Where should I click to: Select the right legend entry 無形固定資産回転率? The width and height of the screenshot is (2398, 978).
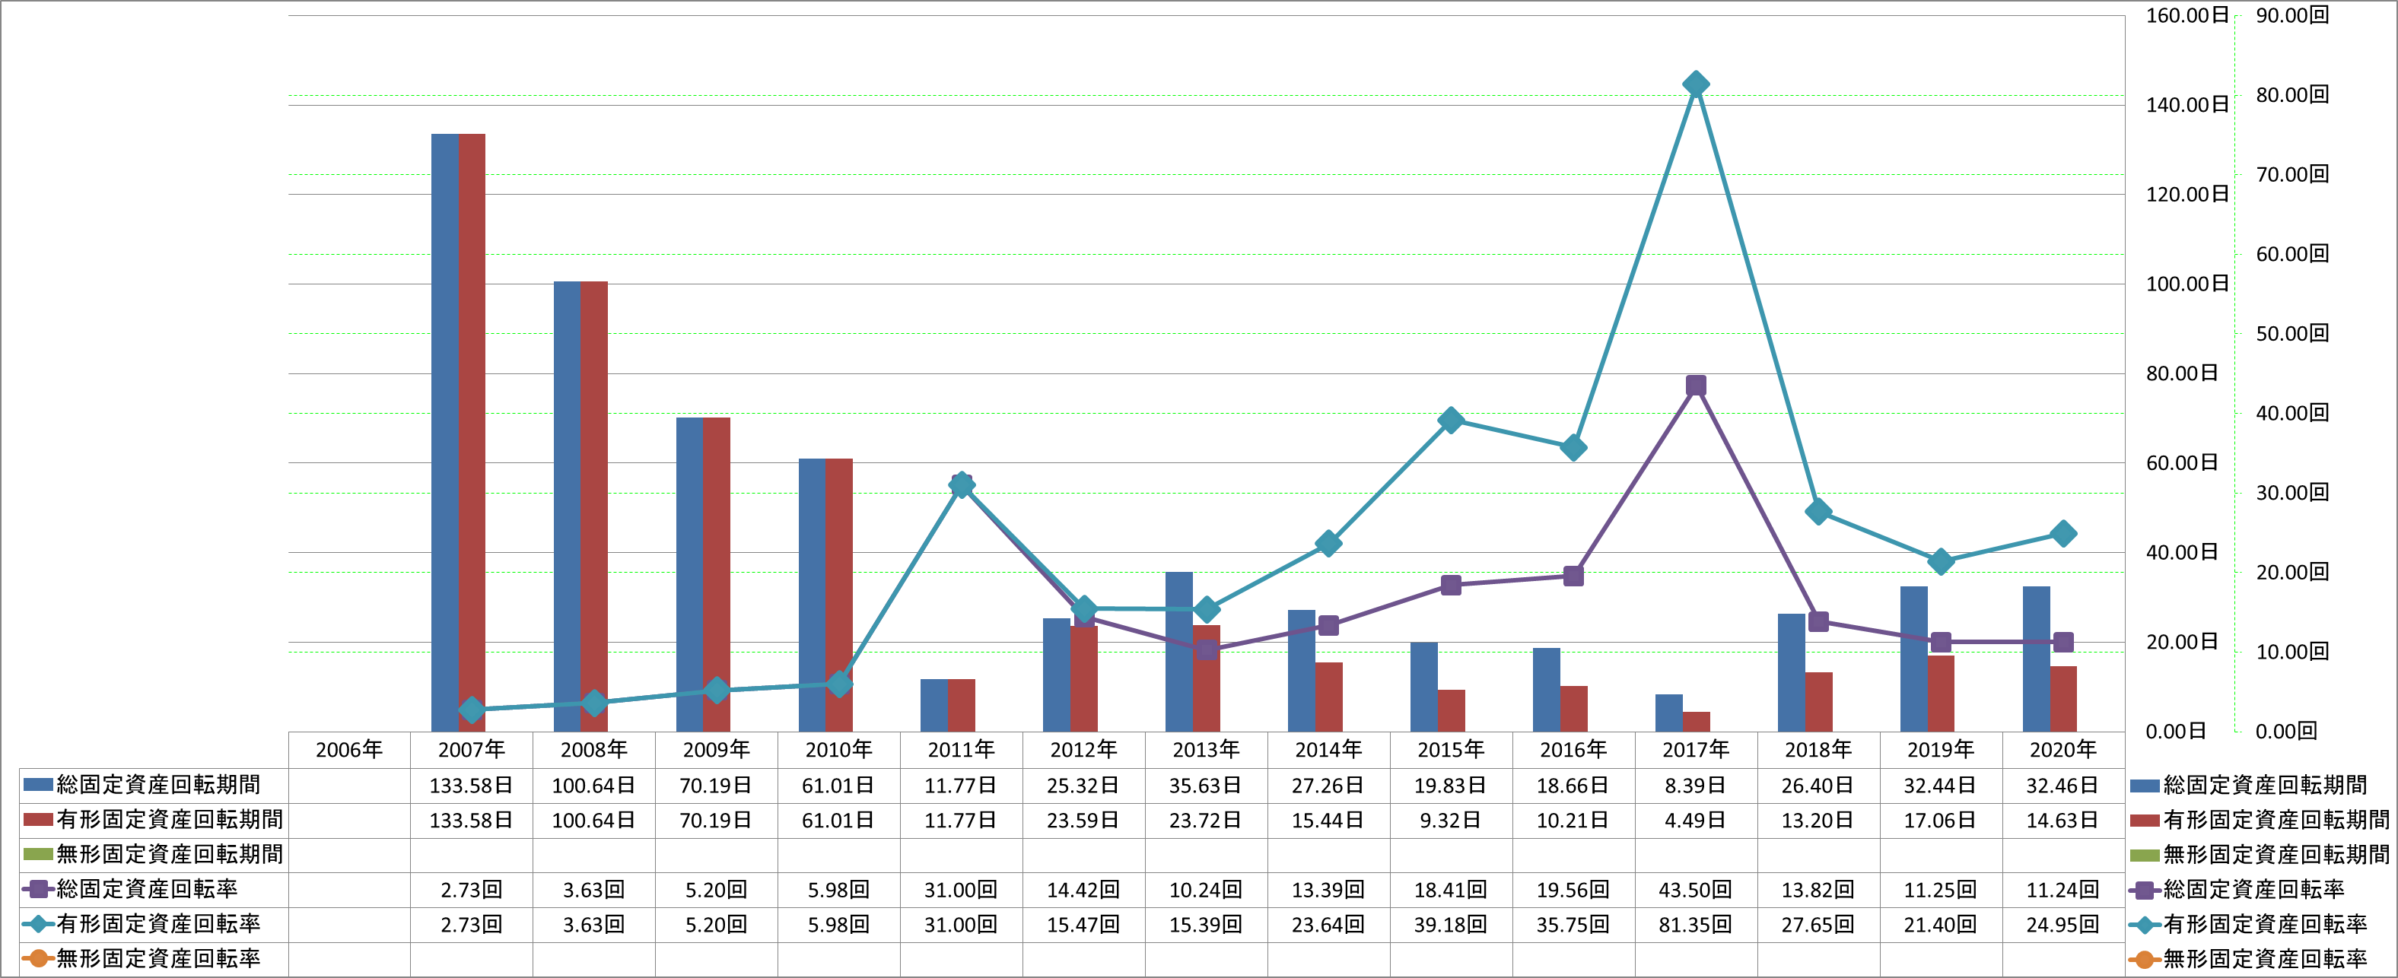coord(2249,958)
